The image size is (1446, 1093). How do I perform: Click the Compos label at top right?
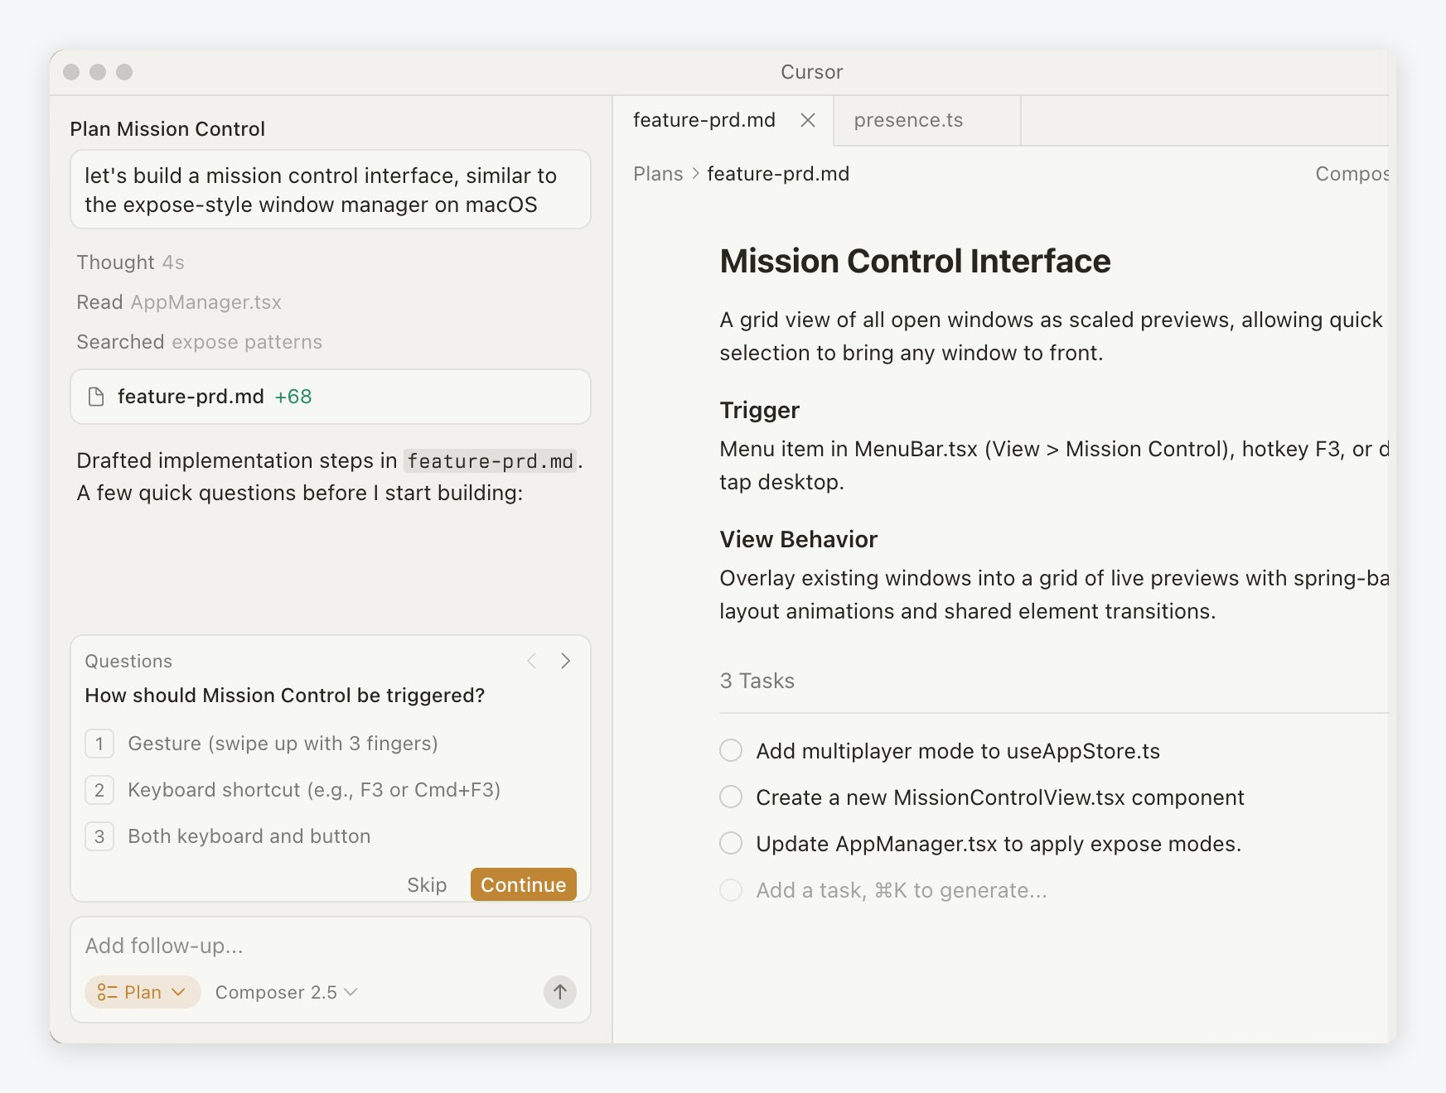(x=1352, y=174)
